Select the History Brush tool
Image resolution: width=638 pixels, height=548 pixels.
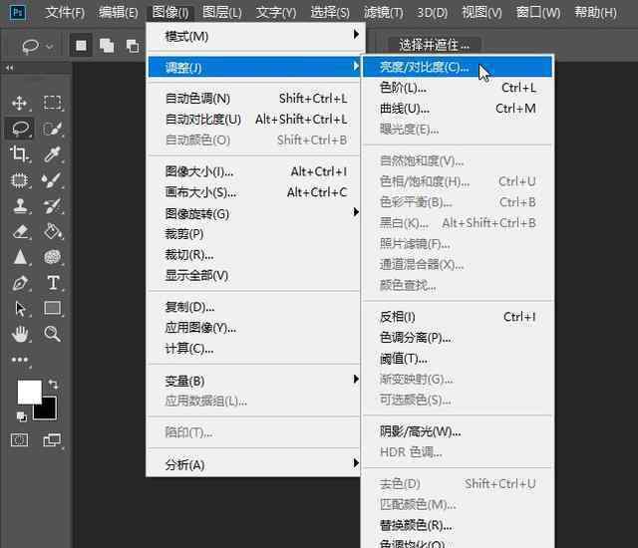[x=53, y=205]
